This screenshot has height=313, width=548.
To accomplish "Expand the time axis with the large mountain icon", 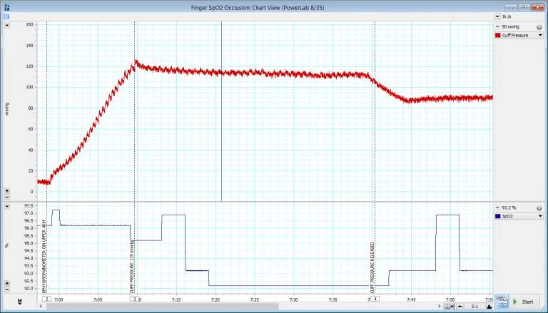I will coord(488,306).
